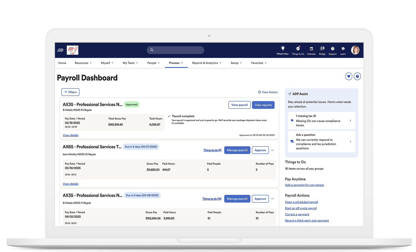
Task: Open View history
Action: pyautogui.click(x=268, y=92)
